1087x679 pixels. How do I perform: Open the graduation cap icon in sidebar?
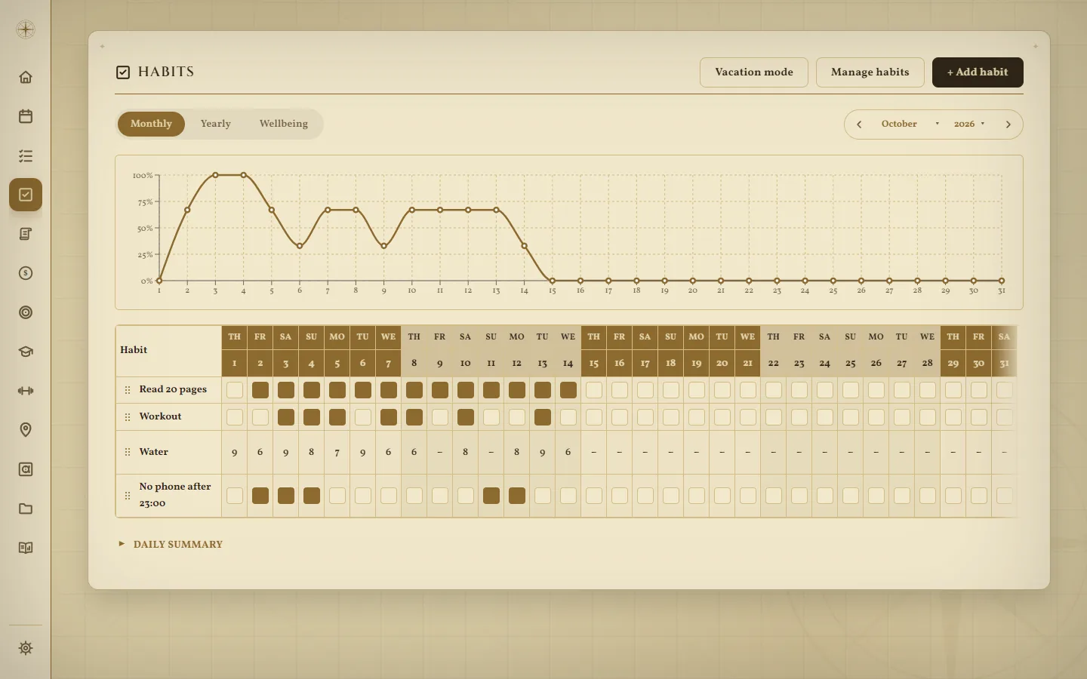point(26,352)
